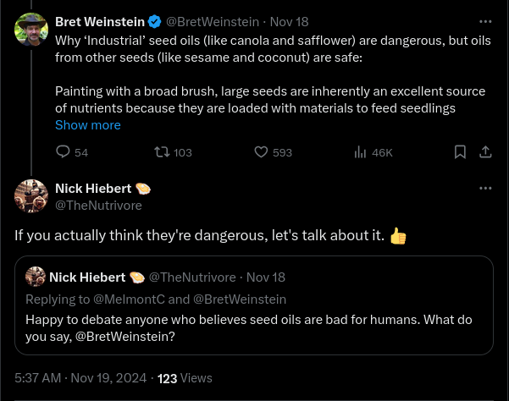Image resolution: width=509 pixels, height=401 pixels.
Task: Click Bret Weinstein's verified badge
Action: (155, 22)
